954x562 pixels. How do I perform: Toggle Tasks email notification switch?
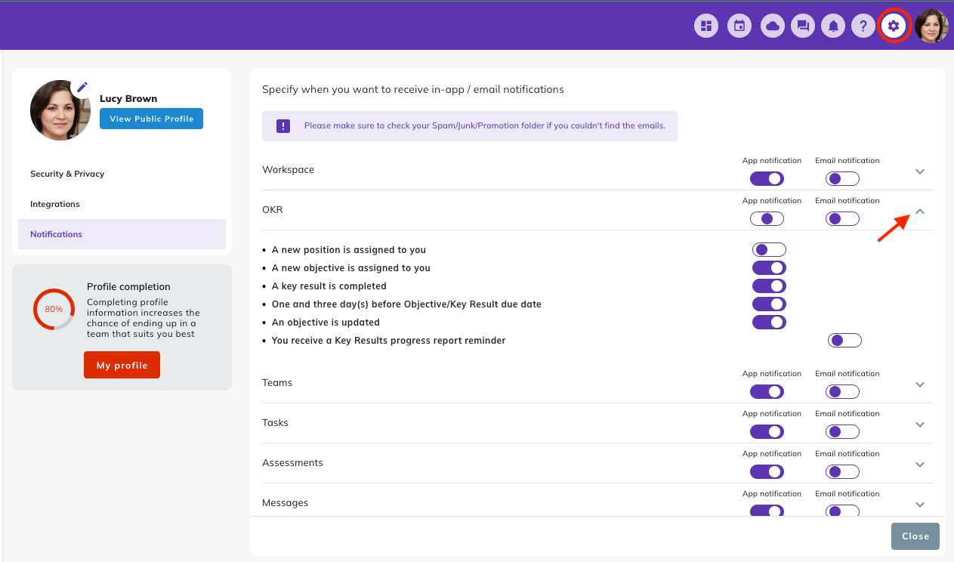click(842, 432)
